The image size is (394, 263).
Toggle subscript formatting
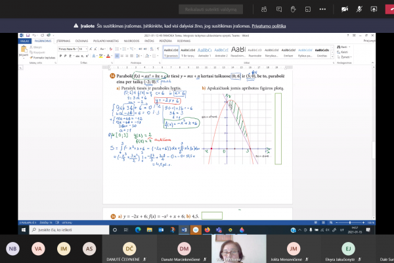[82, 56]
